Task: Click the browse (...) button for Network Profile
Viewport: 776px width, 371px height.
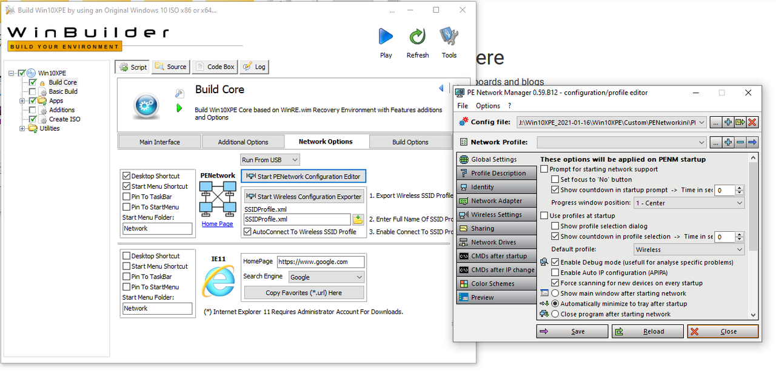Action: click(716, 142)
